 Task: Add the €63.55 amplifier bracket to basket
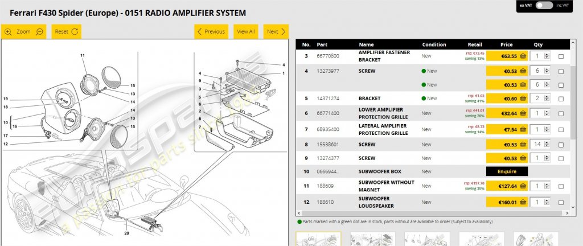pos(507,56)
